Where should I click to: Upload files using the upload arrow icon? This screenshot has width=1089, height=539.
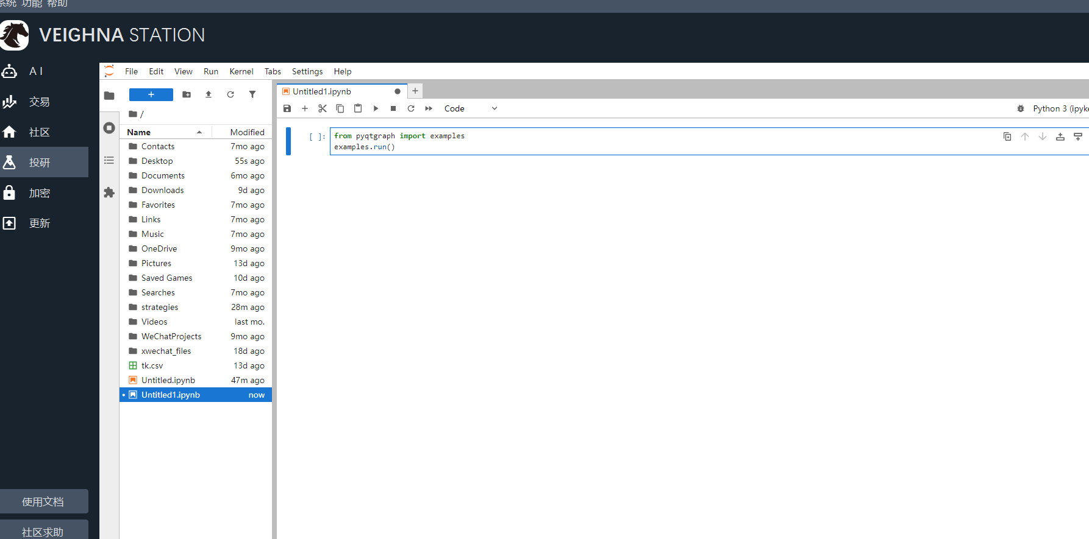[x=209, y=94]
